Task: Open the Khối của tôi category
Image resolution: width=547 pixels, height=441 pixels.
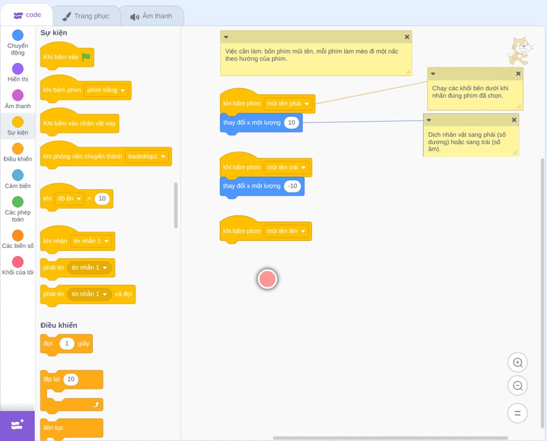Action: [18, 266]
